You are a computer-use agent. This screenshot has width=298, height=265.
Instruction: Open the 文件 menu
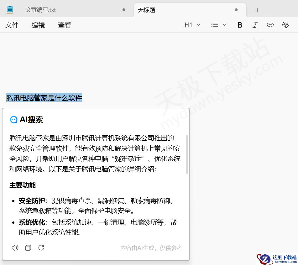pos(12,25)
